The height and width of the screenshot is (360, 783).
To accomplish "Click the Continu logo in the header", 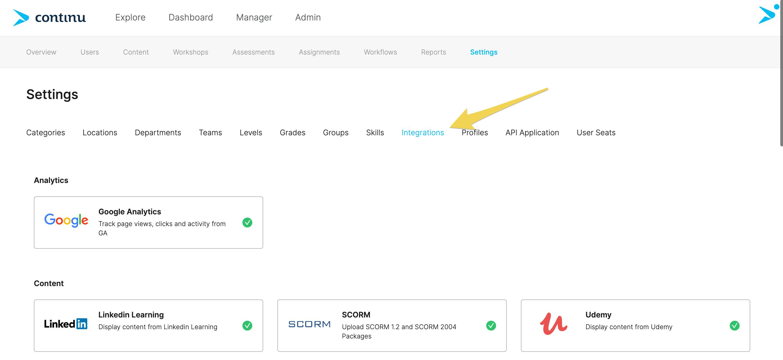I will tap(49, 18).
